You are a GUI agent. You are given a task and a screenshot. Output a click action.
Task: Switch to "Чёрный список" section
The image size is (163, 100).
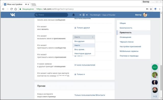tap(127, 42)
